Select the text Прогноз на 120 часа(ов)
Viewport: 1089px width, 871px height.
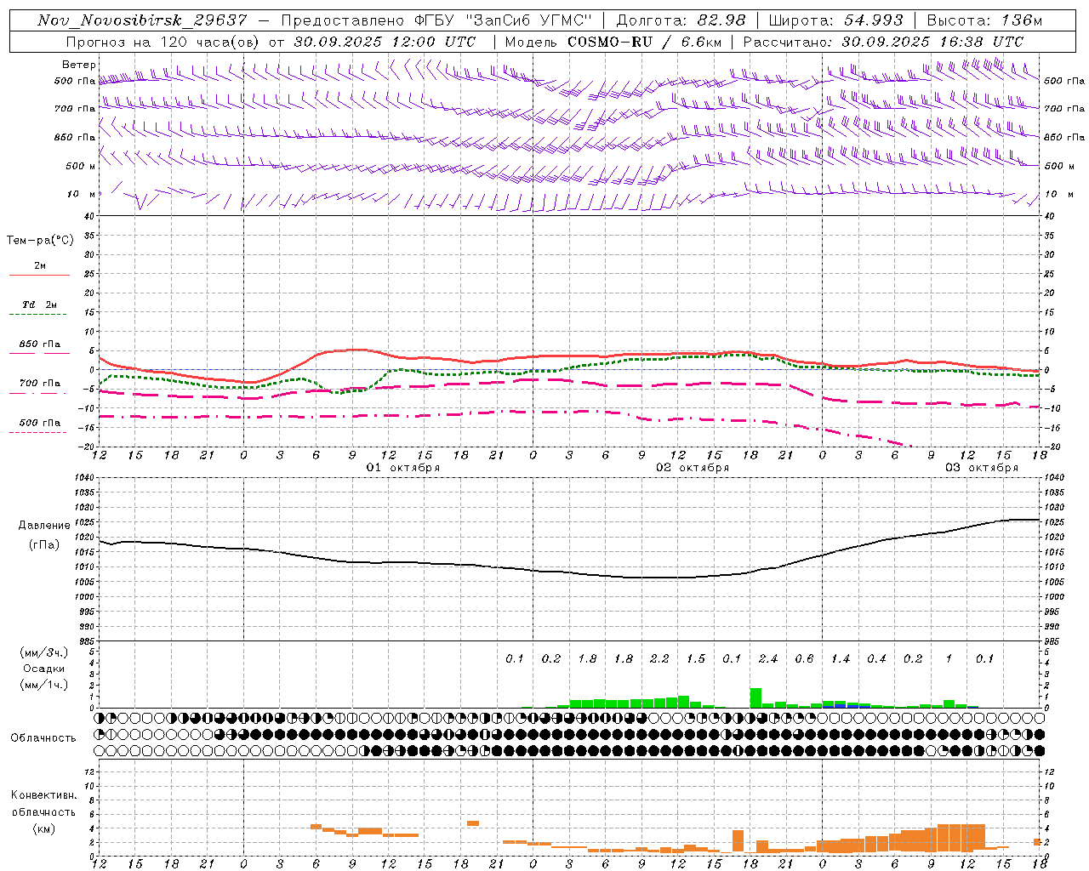[163, 41]
